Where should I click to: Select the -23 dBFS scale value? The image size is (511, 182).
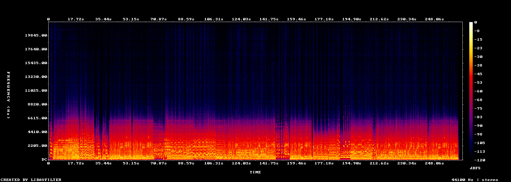click(x=478, y=48)
